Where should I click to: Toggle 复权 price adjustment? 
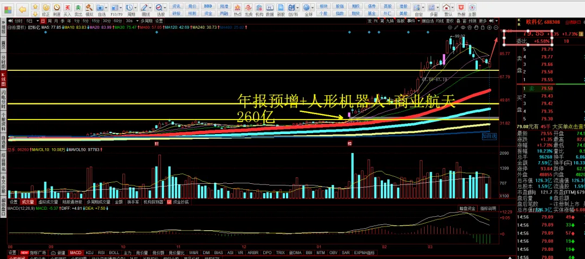pos(450,21)
